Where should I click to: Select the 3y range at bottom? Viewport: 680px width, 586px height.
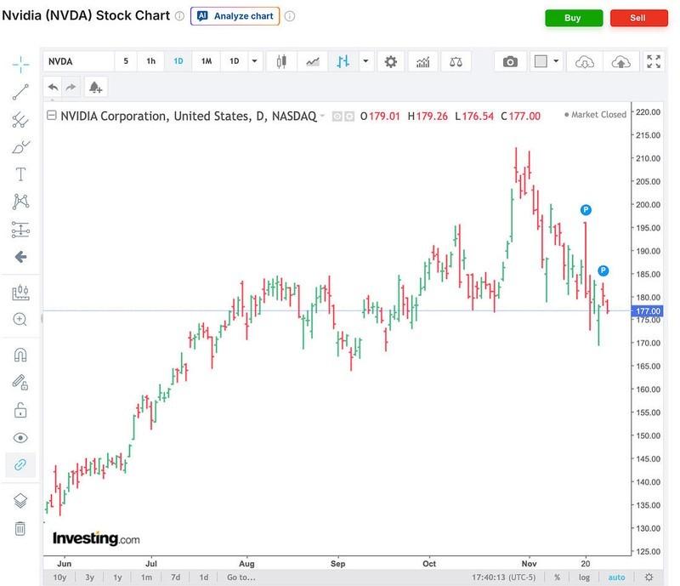tap(89, 577)
